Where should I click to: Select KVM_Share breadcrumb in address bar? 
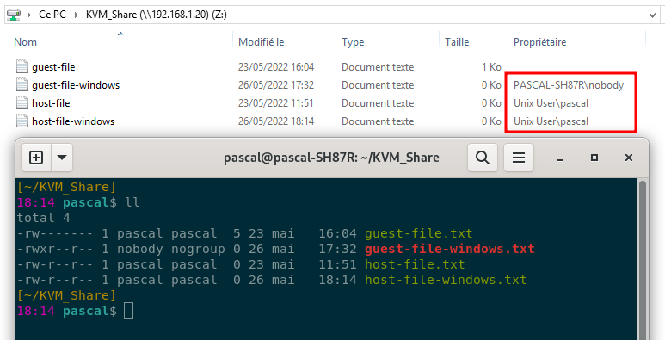click(157, 15)
